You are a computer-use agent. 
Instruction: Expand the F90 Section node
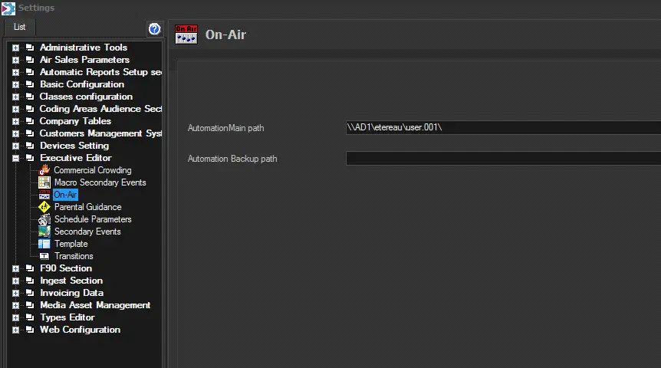pyautogui.click(x=15, y=268)
